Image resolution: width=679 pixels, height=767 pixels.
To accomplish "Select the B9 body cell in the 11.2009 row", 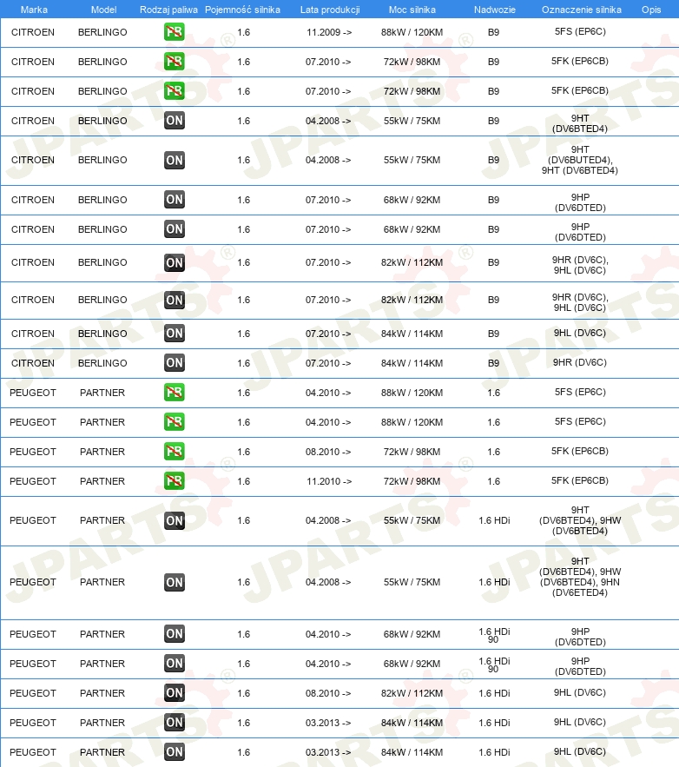I will pos(494,32).
